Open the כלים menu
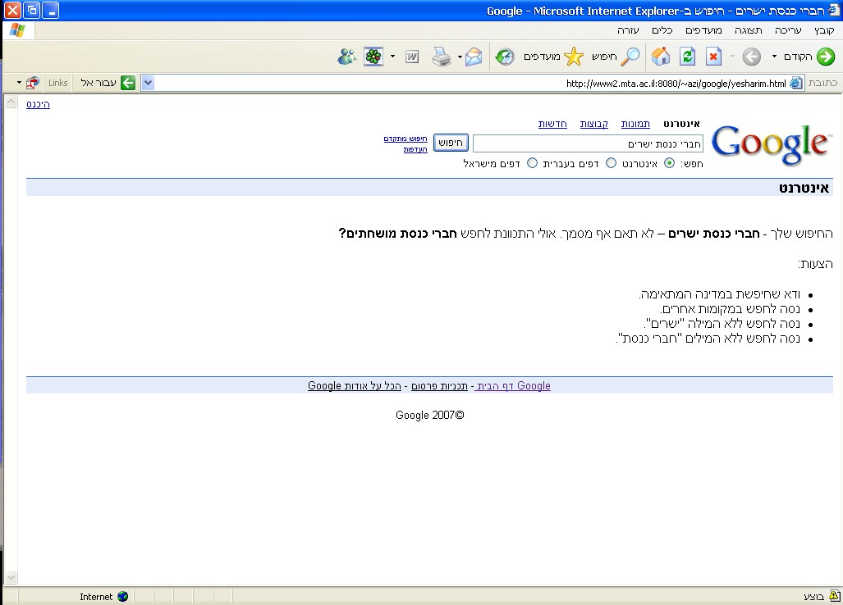The image size is (843, 605). (662, 30)
